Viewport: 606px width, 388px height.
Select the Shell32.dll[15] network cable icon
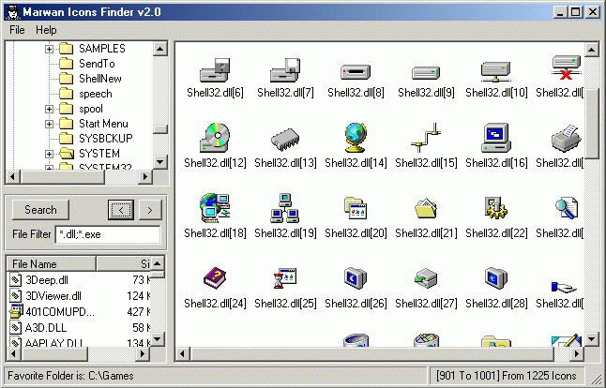coord(426,138)
